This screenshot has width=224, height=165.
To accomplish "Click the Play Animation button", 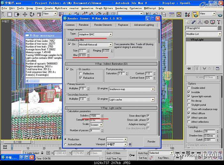I will (x=188, y=153).
